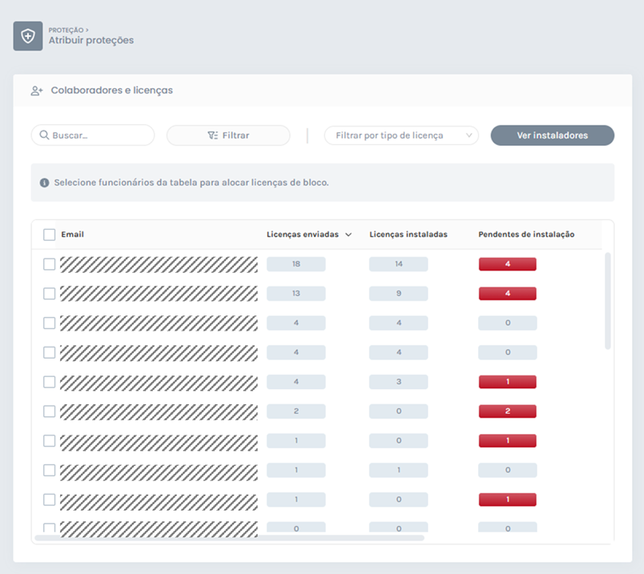644x574 pixels.
Task: Click the add-user icon beside Colaboradores e licenças
Action: [x=37, y=90]
